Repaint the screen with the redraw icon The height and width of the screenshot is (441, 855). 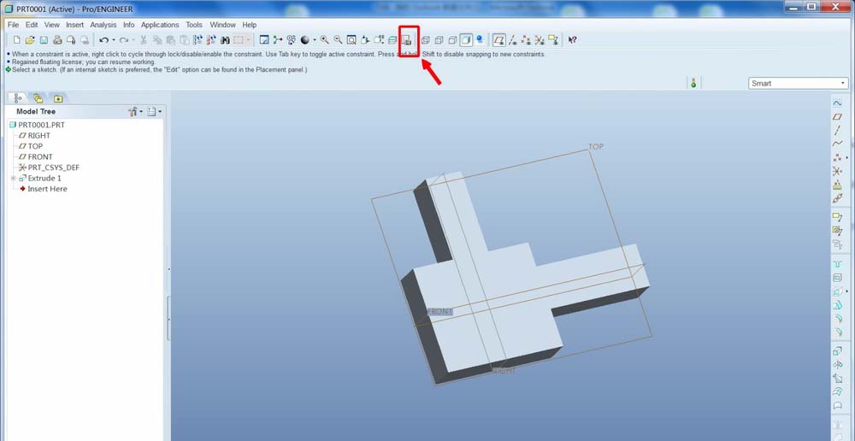(264, 40)
